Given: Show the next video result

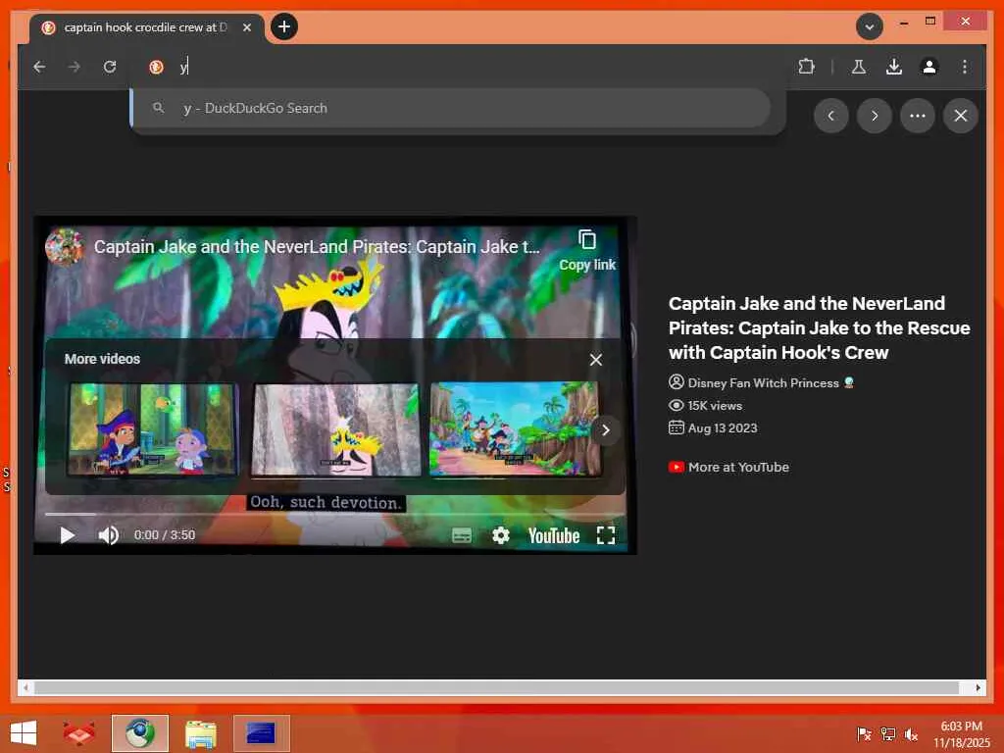Looking at the screenshot, I should [874, 116].
